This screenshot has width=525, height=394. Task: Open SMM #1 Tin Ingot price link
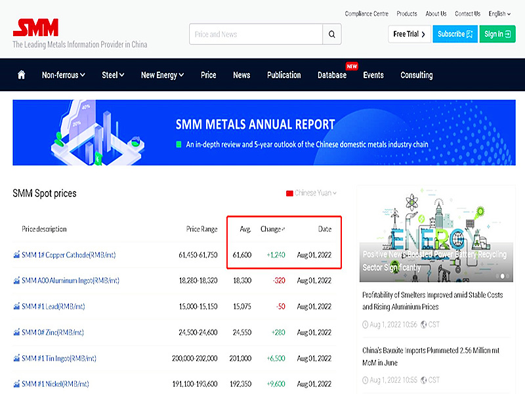pos(59,358)
